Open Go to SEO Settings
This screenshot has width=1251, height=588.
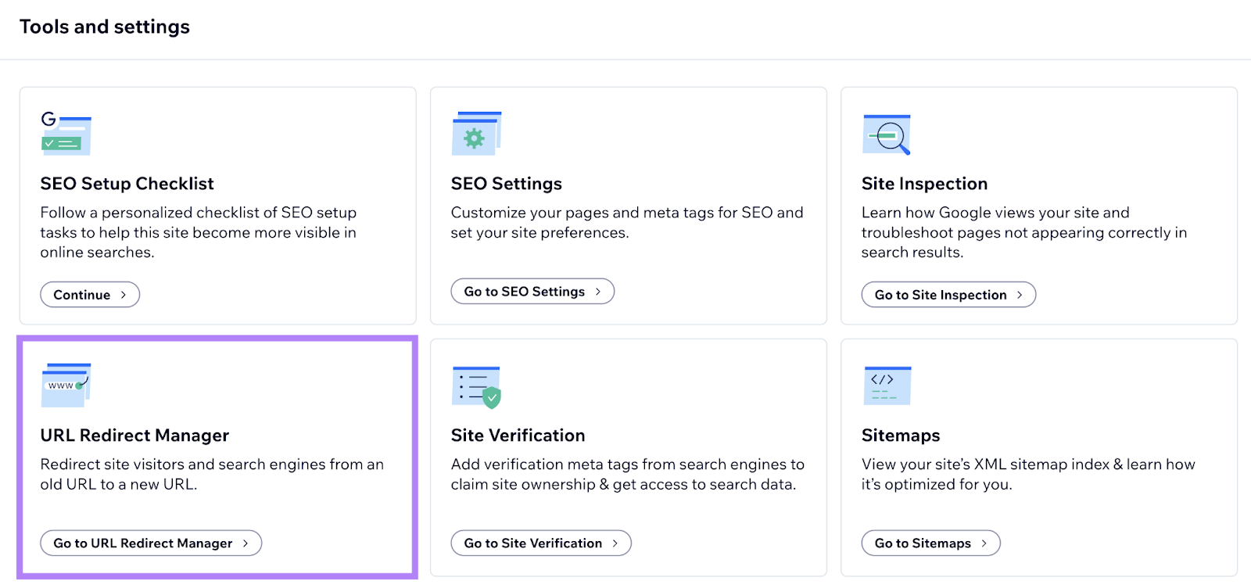[532, 292]
